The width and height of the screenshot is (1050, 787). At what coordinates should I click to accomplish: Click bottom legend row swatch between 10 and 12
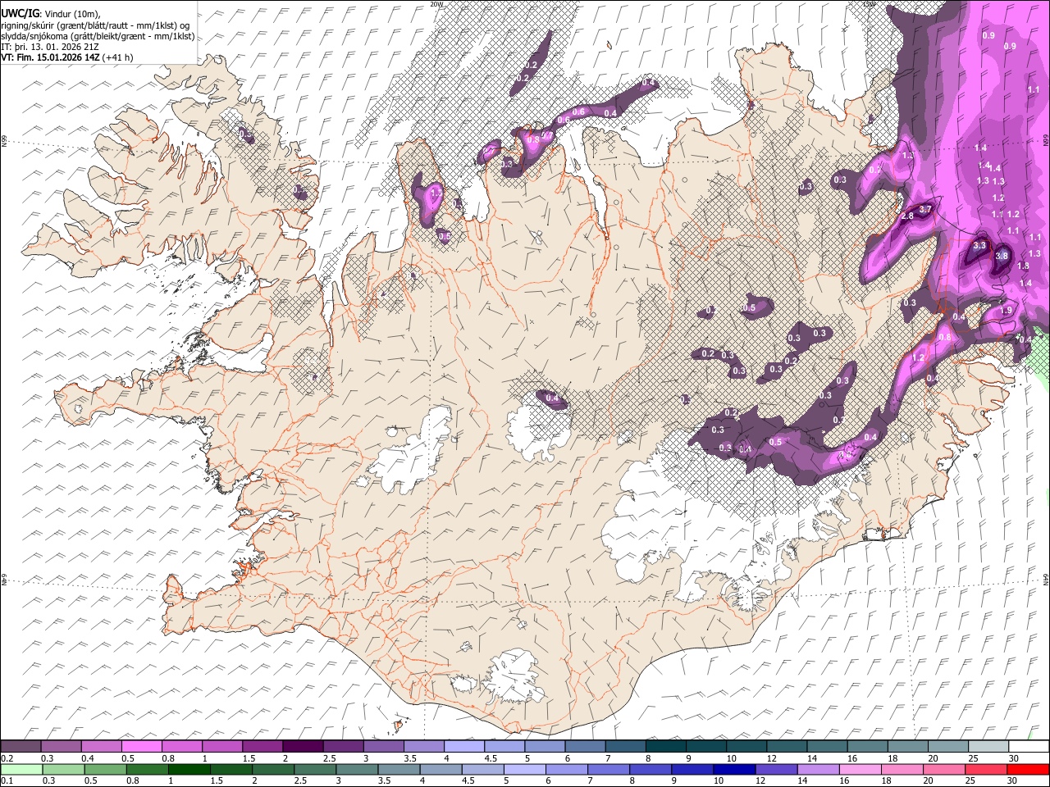point(734,769)
